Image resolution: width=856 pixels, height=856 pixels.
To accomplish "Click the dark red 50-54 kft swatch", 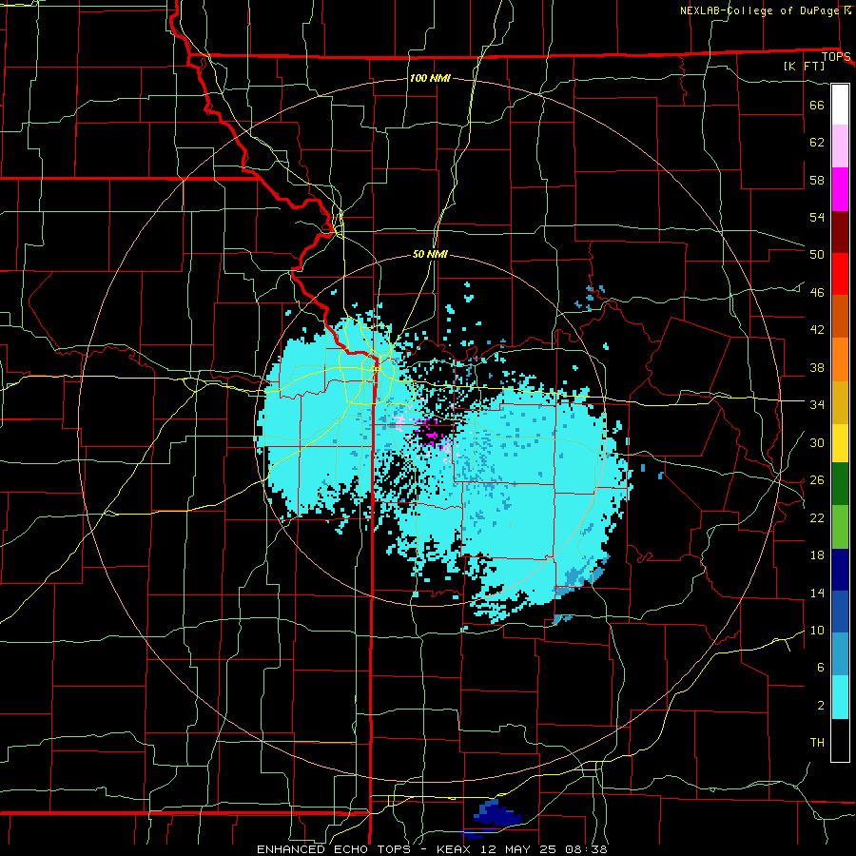I will [840, 232].
